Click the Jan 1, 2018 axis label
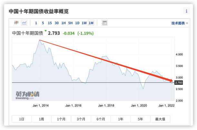The image size is (197, 130). pos(106,106)
